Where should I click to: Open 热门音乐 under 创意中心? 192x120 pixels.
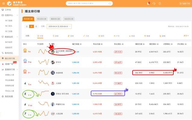pyautogui.click(x=9, y=26)
